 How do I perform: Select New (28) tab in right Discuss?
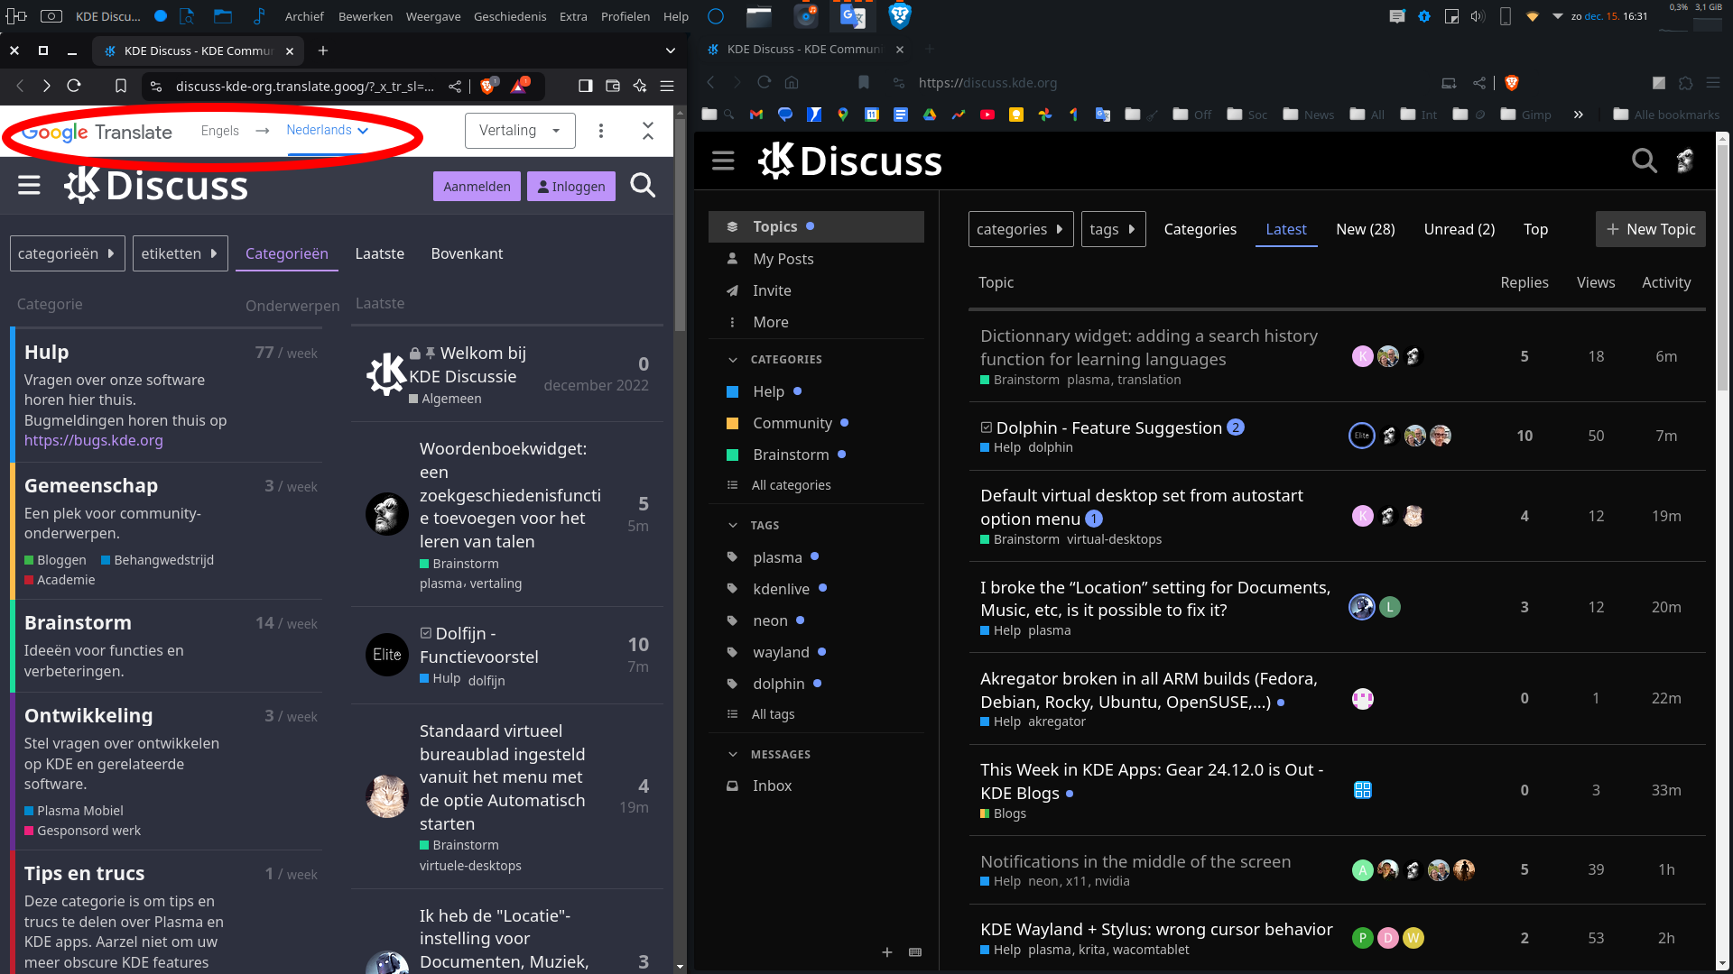click(x=1366, y=229)
